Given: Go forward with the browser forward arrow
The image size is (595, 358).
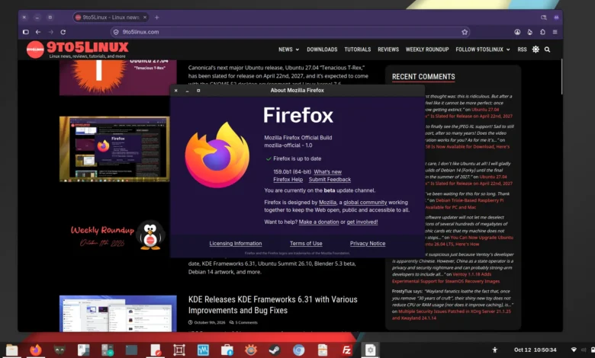Looking at the screenshot, I should [51, 32].
